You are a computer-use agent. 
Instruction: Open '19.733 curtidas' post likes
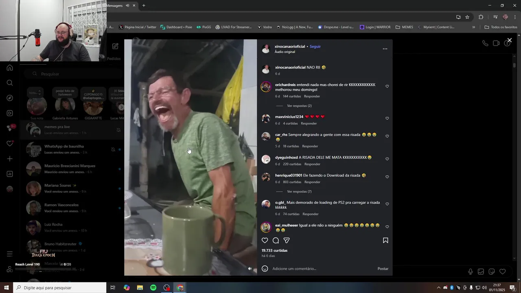275,251
